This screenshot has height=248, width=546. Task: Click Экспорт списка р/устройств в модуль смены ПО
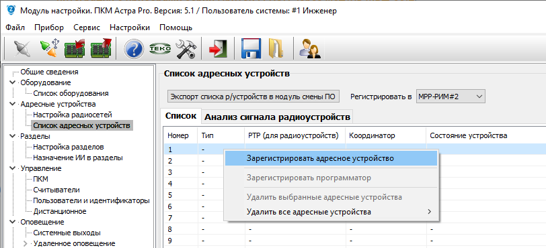253,97
